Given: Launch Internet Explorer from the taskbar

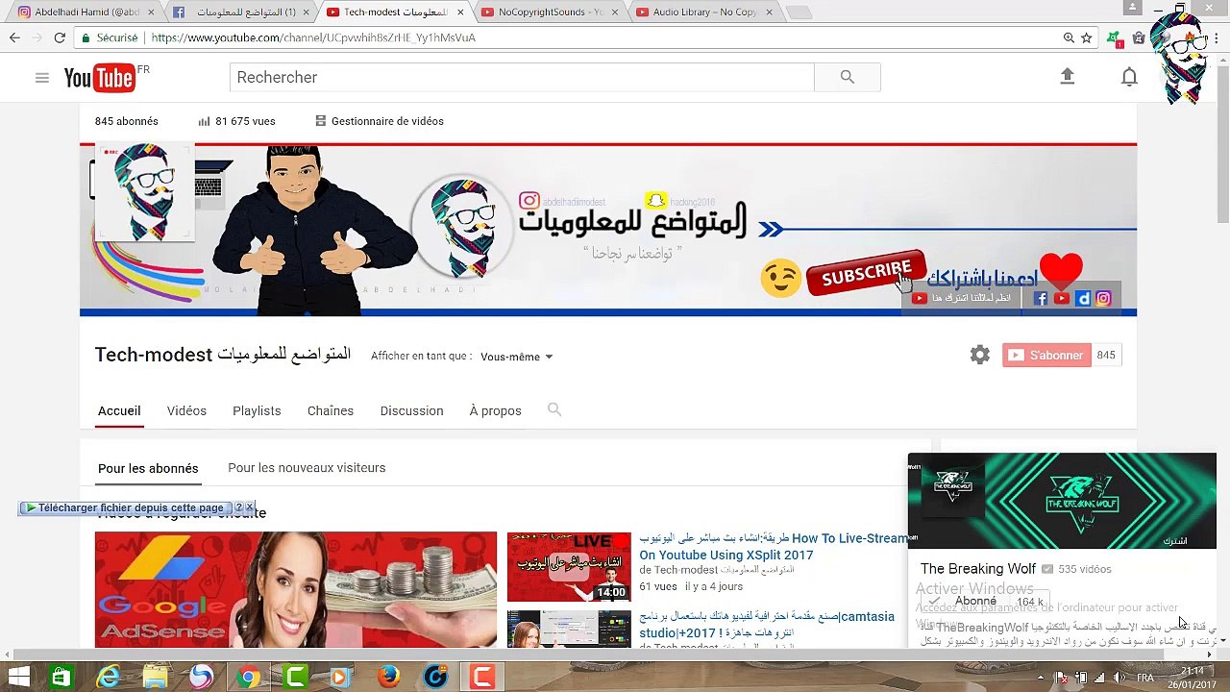Looking at the screenshot, I should click(x=108, y=678).
